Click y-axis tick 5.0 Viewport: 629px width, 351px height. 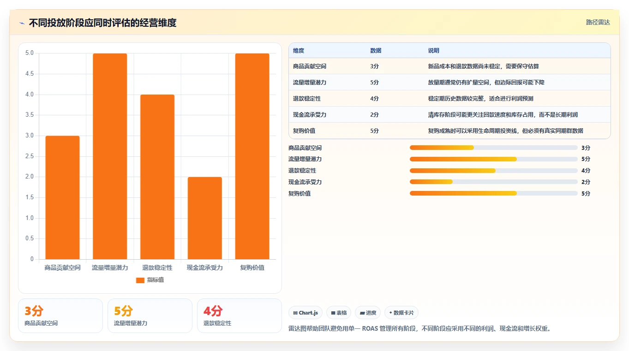pos(30,53)
